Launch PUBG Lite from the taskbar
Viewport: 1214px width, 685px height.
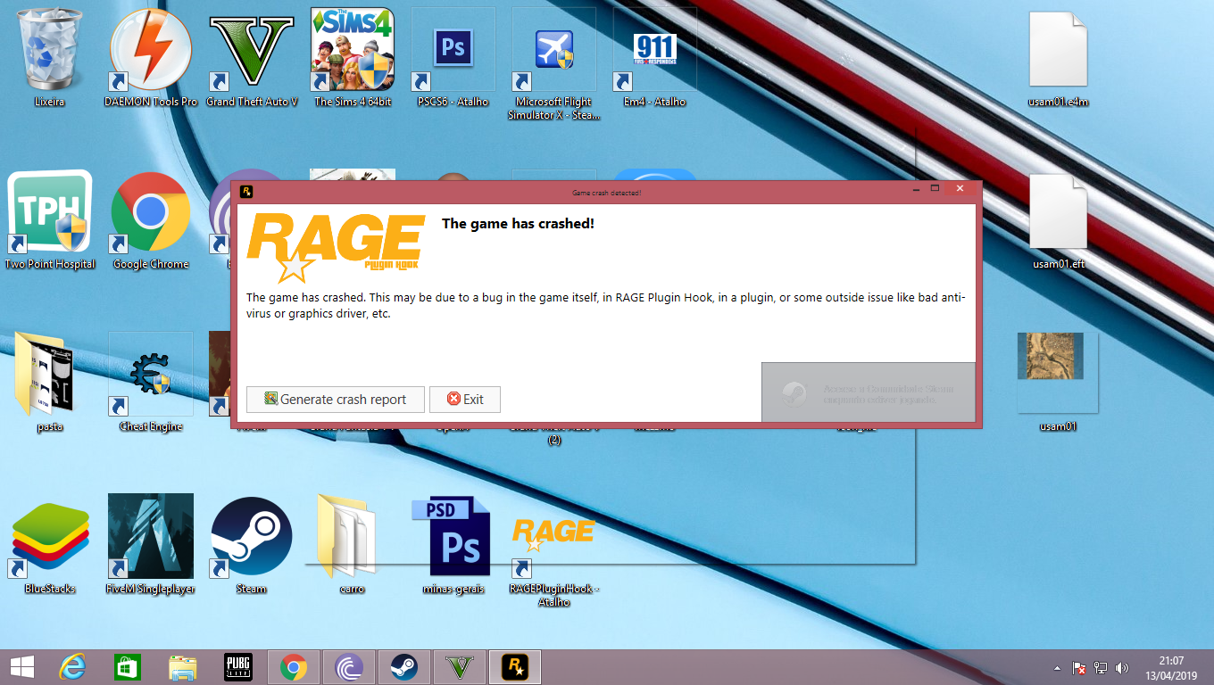pyautogui.click(x=238, y=667)
